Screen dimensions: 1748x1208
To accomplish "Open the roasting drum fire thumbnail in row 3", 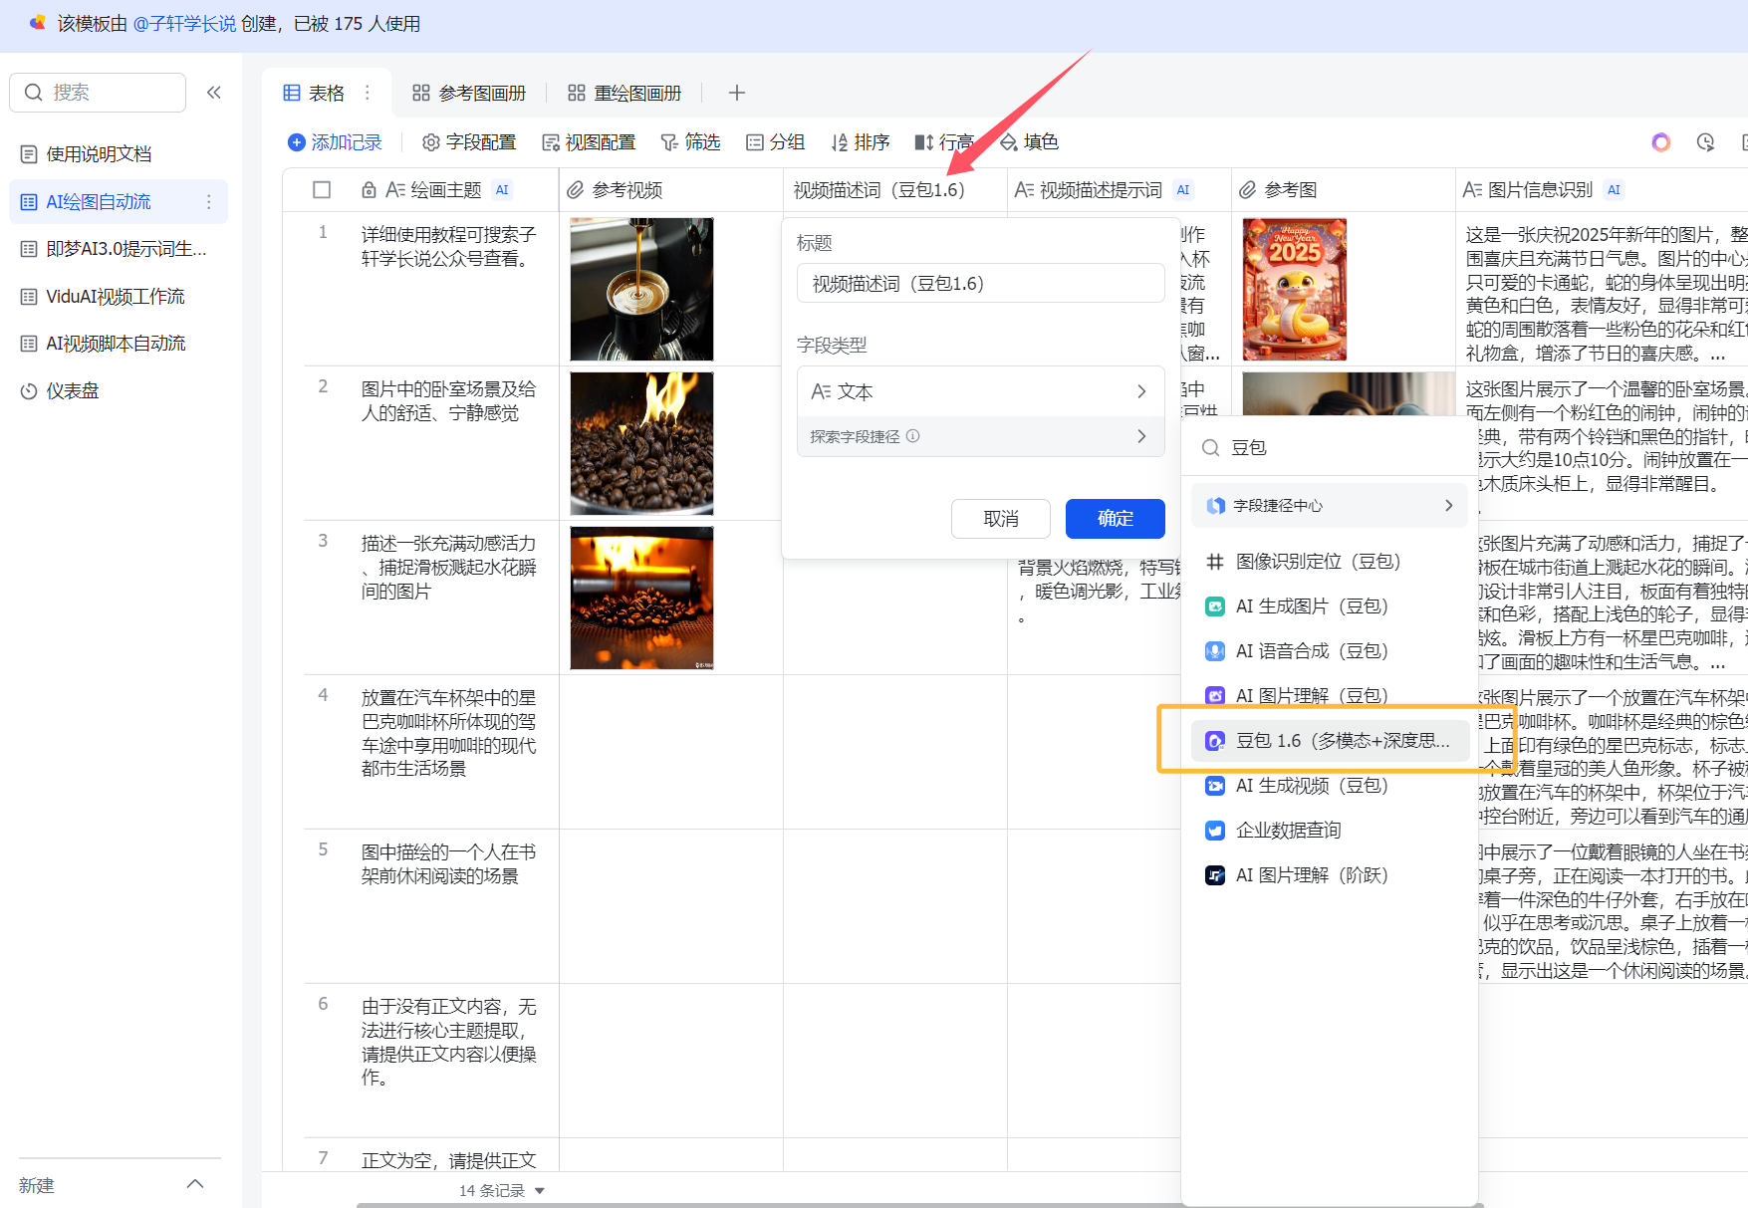I will click(641, 598).
